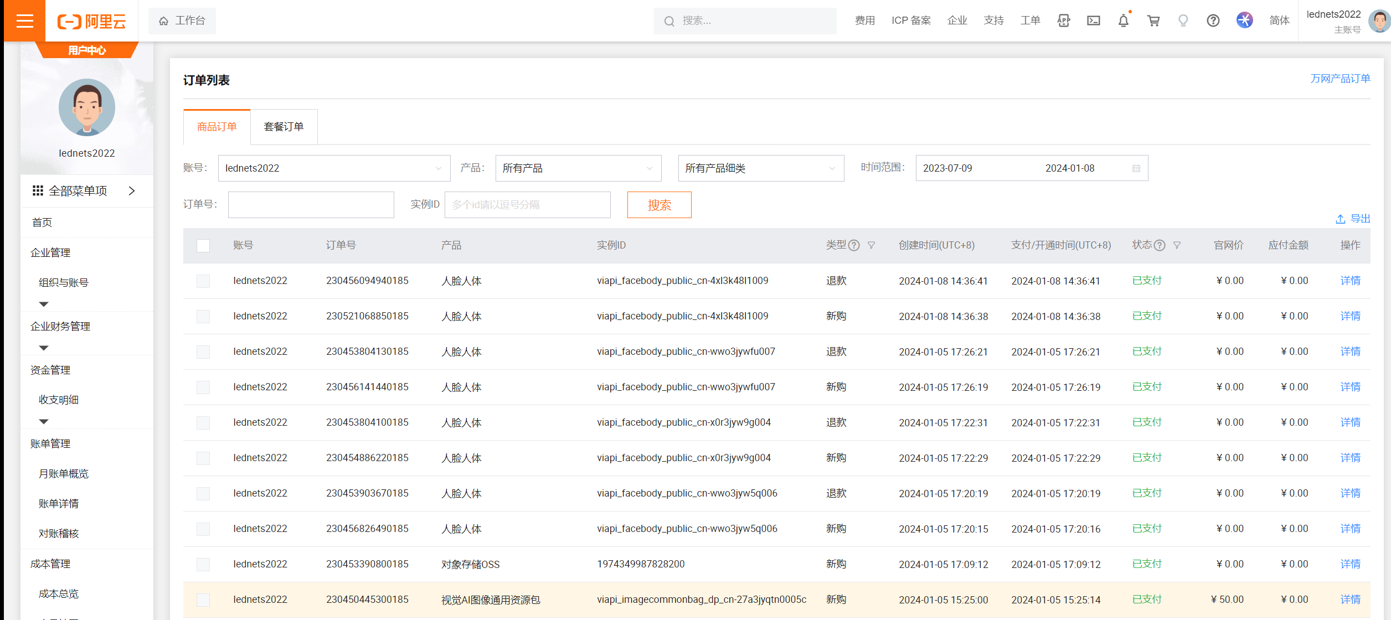Open the 万网产品订单 link

click(x=1340, y=79)
